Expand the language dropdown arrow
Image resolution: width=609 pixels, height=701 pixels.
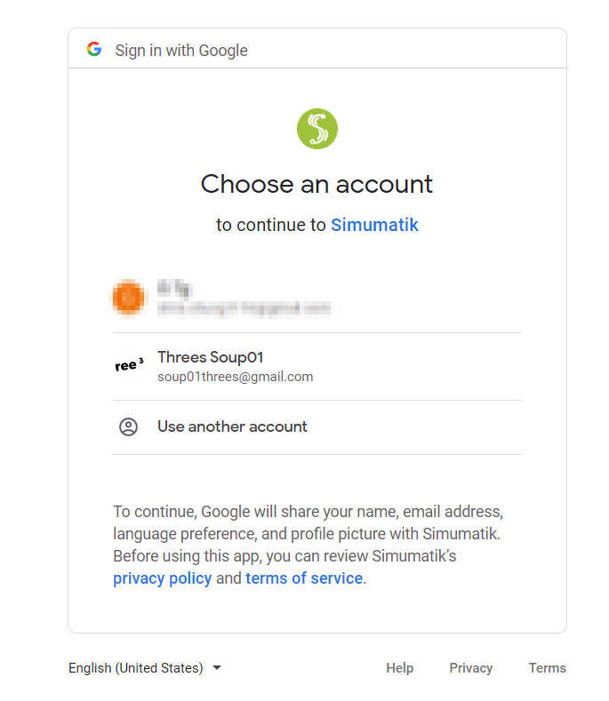pyautogui.click(x=217, y=667)
